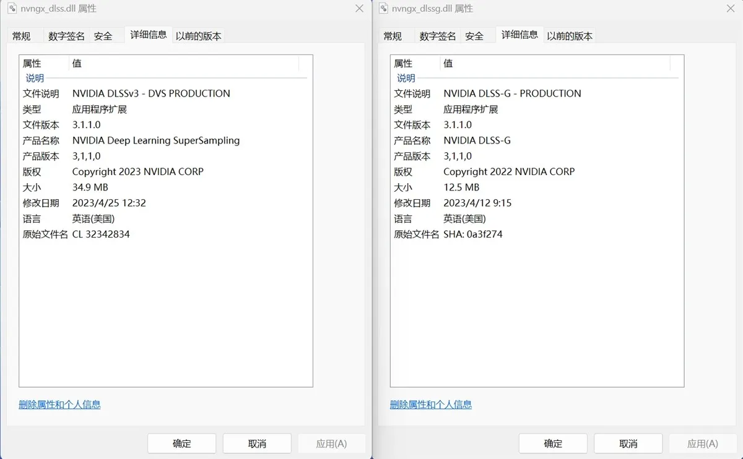Click 确定 button in nvngx_dlss.dll window
This screenshot has height=459, width=743.
[x=182, y=444]
